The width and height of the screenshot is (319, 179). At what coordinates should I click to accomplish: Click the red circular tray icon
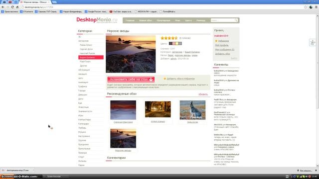point(310,177)
